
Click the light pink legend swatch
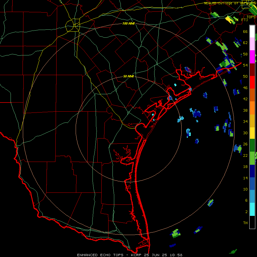[x=252, y=44]
